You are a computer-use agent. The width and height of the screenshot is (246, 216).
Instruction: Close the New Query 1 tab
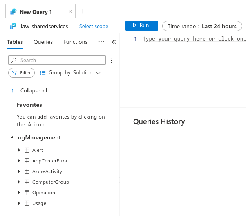(70, 12)
